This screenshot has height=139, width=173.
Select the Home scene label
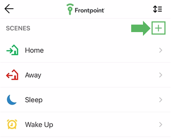[34, 50]
